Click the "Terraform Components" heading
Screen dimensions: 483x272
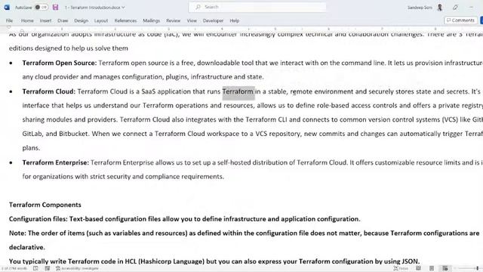coord(45,205)
